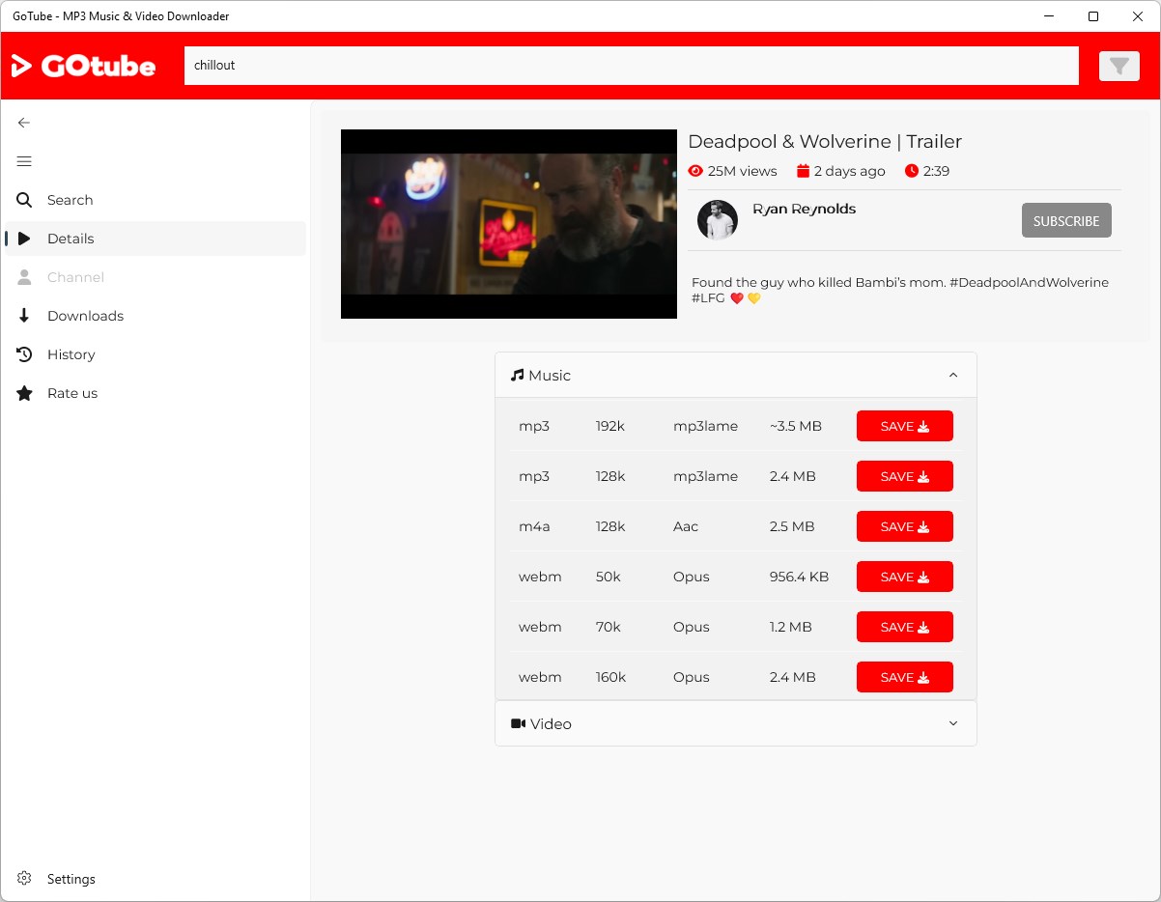Click the m4a format cell
This screenshot has height=902, width=1161.
tap(534, 526)
